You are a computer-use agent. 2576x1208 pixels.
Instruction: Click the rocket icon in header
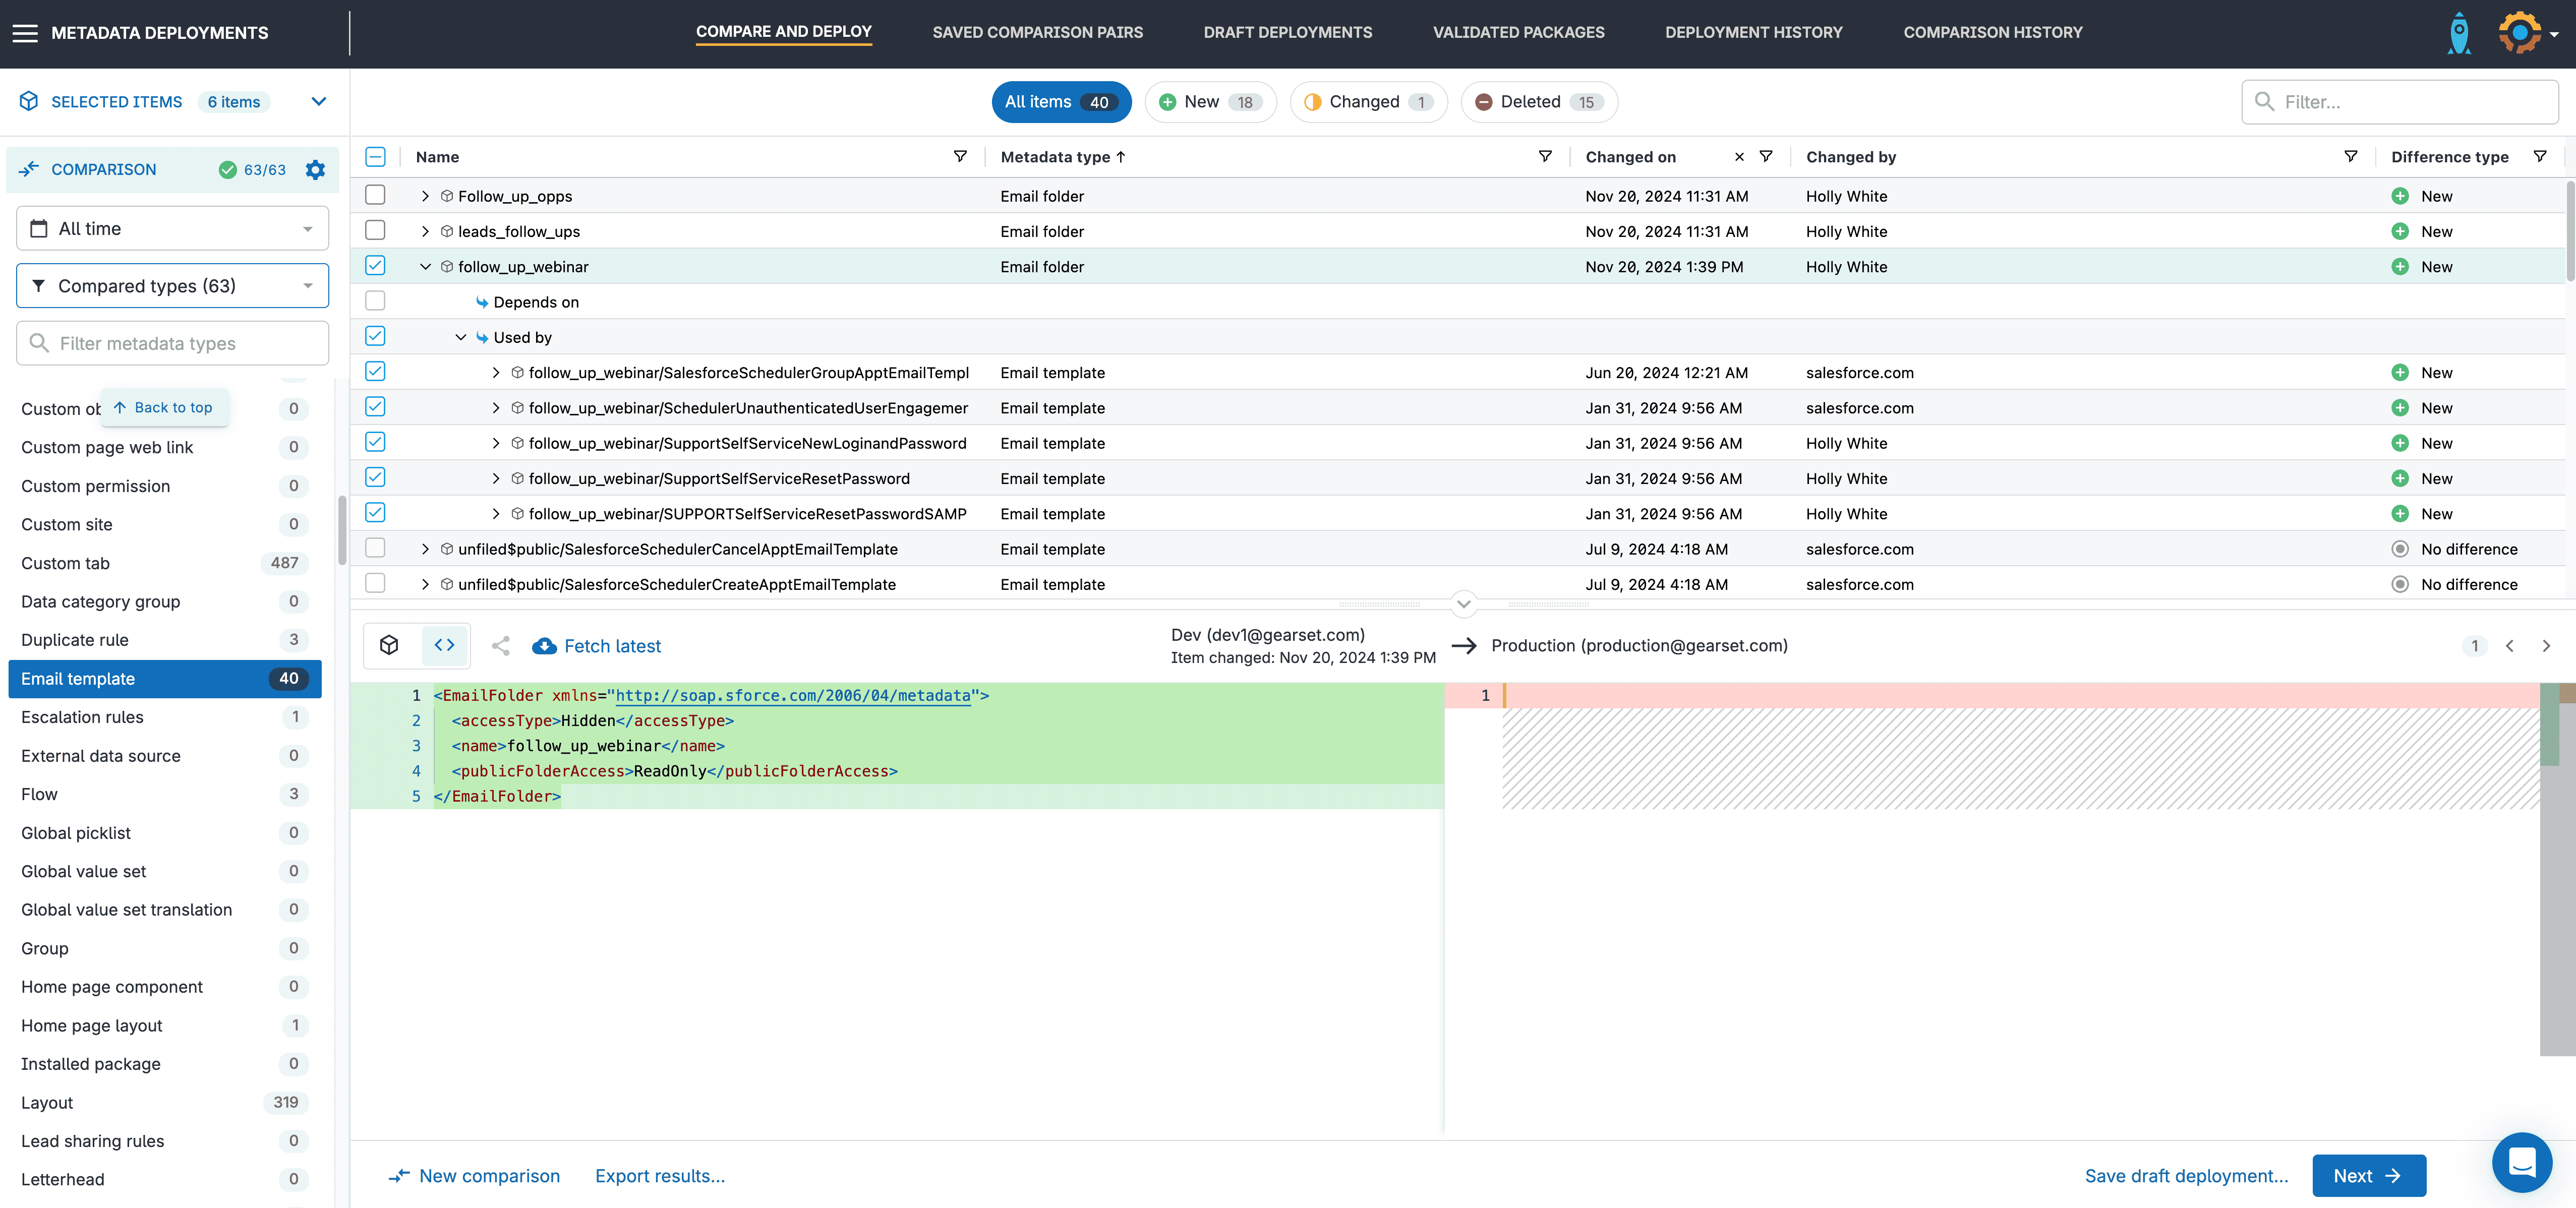click(x=2458, y=33)
